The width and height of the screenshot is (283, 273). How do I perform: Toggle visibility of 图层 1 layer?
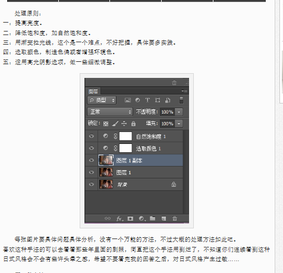tap(92, 172)
